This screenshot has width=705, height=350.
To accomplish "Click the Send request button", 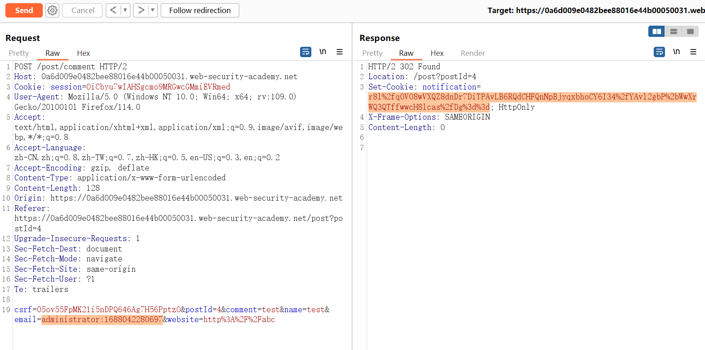I will (x=24, y=10).
